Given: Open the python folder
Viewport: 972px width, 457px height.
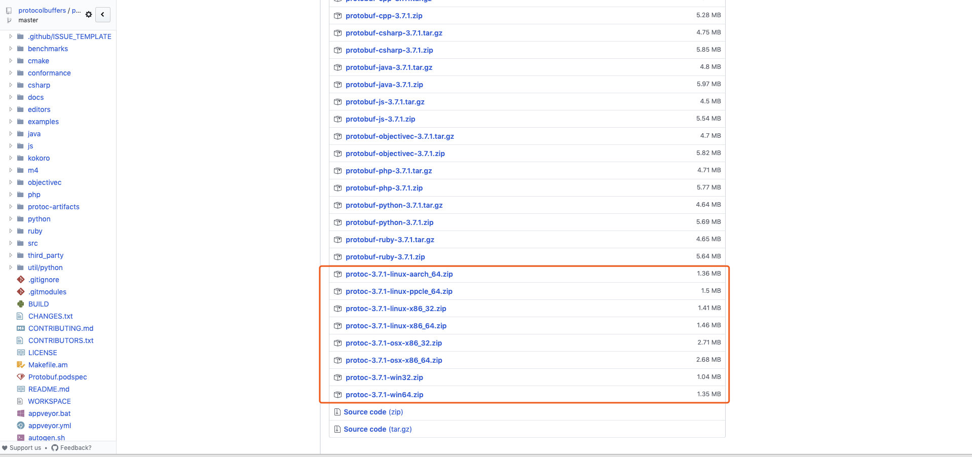Looking at the screenshot, I should 39,219.
